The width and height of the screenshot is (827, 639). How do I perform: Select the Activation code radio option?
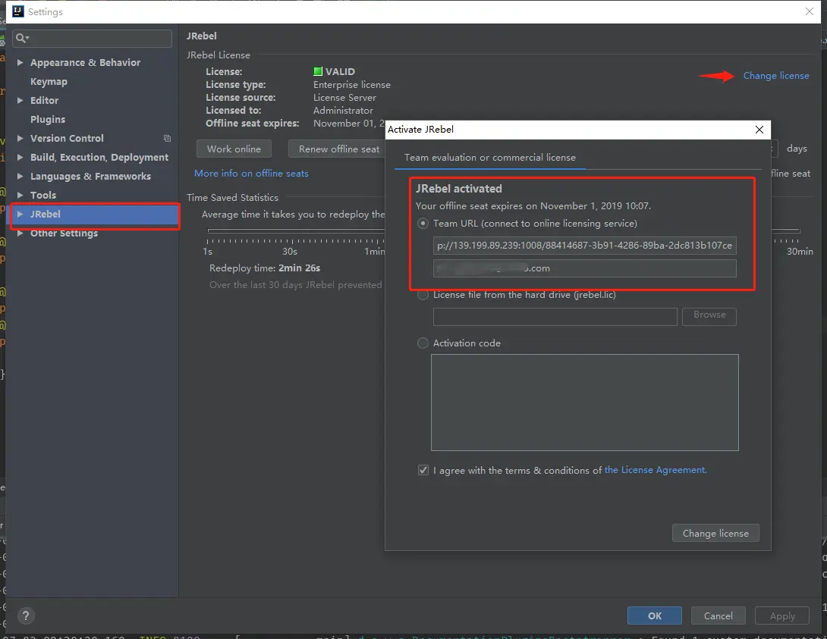pyautogui.click(x=423, y=343)
